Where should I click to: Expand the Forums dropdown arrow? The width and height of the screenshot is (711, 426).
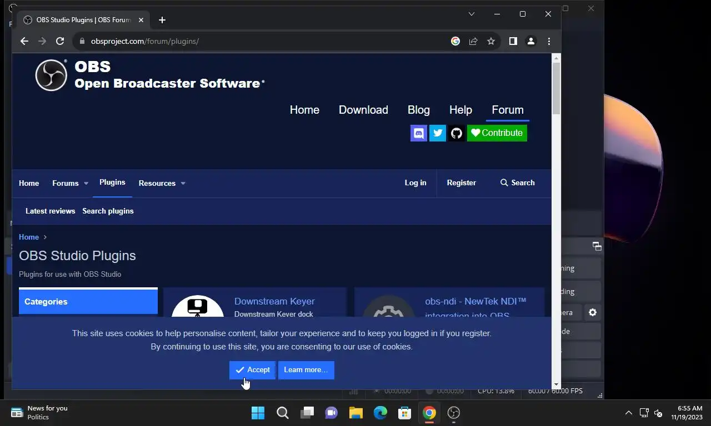(x=86, y=184)
